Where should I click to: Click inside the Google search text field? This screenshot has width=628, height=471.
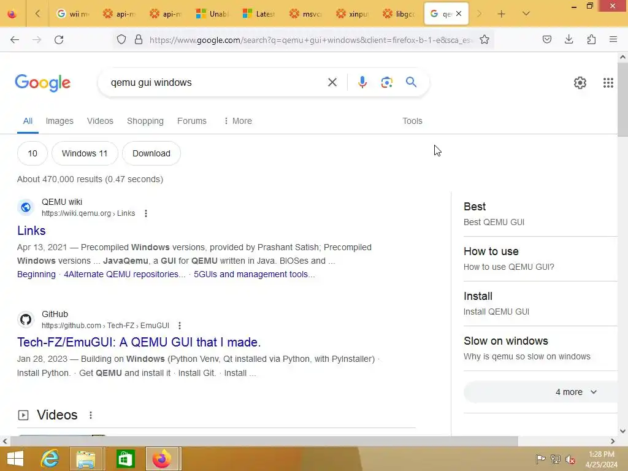point(216,83)
